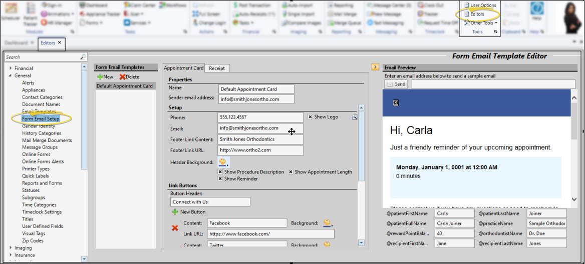Select the Form Email Setup tree item
585x264 pixels.
[41, 119]
